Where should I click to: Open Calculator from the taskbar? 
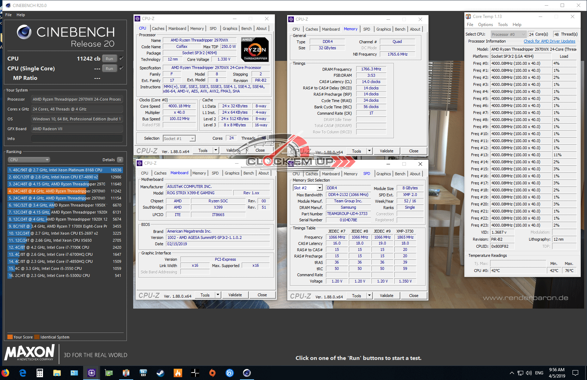point(40,373)
